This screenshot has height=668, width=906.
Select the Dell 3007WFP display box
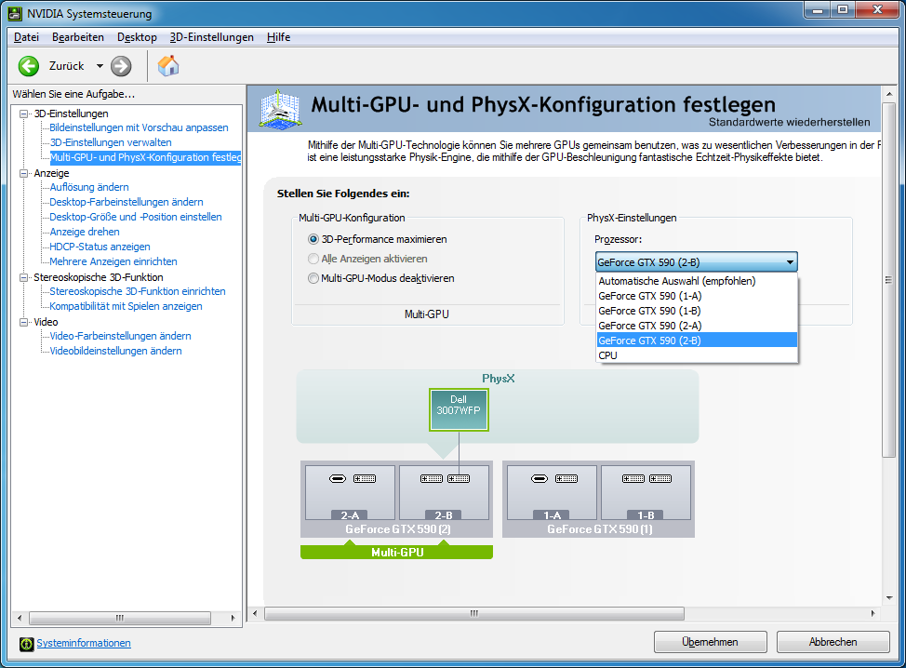click(x=459, y=409)
